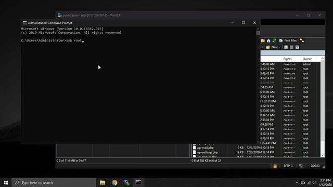The image size is (333, 187).
Task: Click WinSCP file list scrollbar up arrow
Action: point(323,58)
